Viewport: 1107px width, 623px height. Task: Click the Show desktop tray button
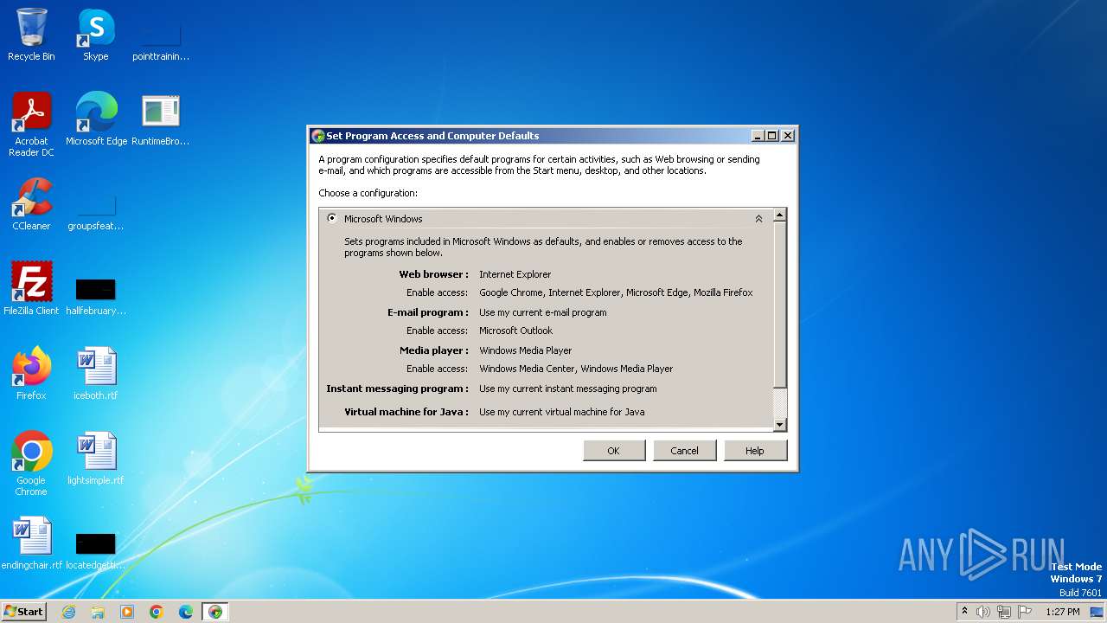point(1097,612)
